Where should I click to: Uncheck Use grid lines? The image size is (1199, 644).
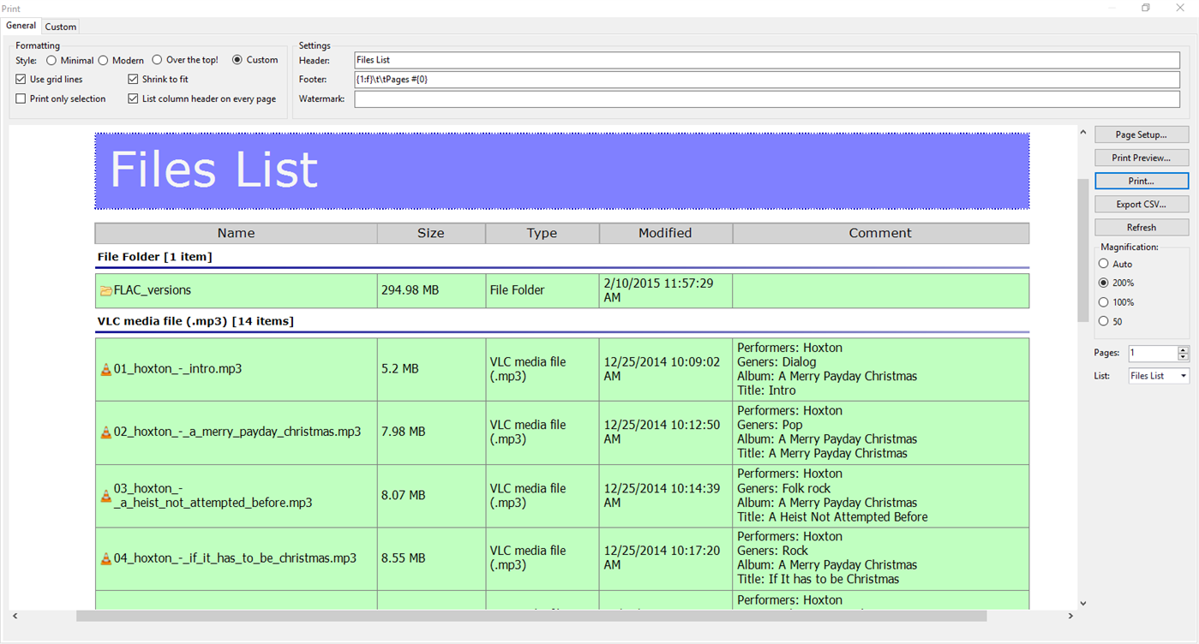(21, 79)
